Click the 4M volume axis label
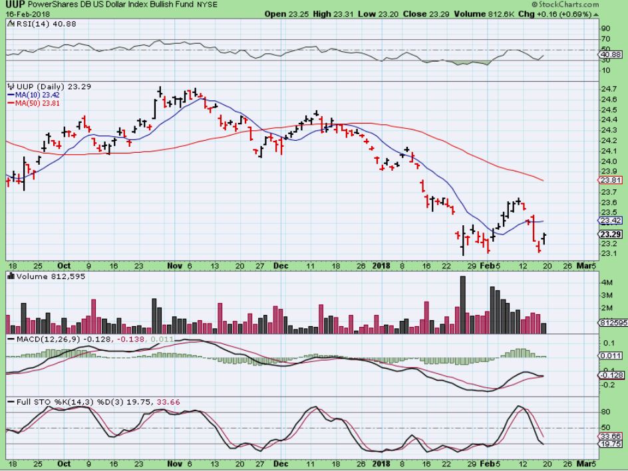The height and width of the screenshot is (471, 628). tap(607, 283)
